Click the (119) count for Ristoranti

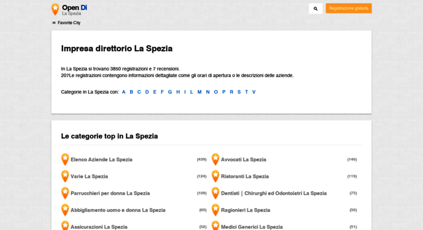(x=352, y=176)
